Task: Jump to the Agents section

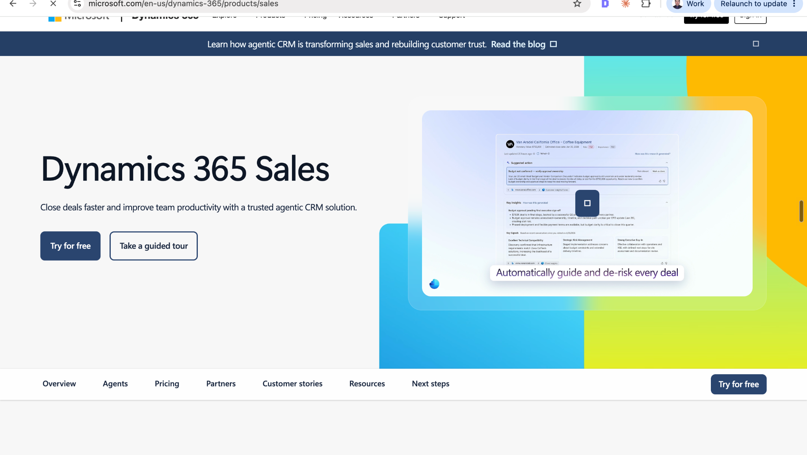Action: (115, 384)
